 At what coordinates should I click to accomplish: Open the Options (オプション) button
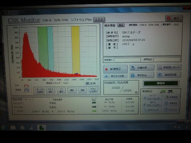click(x=172, y=109)
